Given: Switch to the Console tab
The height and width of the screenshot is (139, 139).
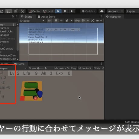Looking at the screenshot, I should click(x=4, y=64).
